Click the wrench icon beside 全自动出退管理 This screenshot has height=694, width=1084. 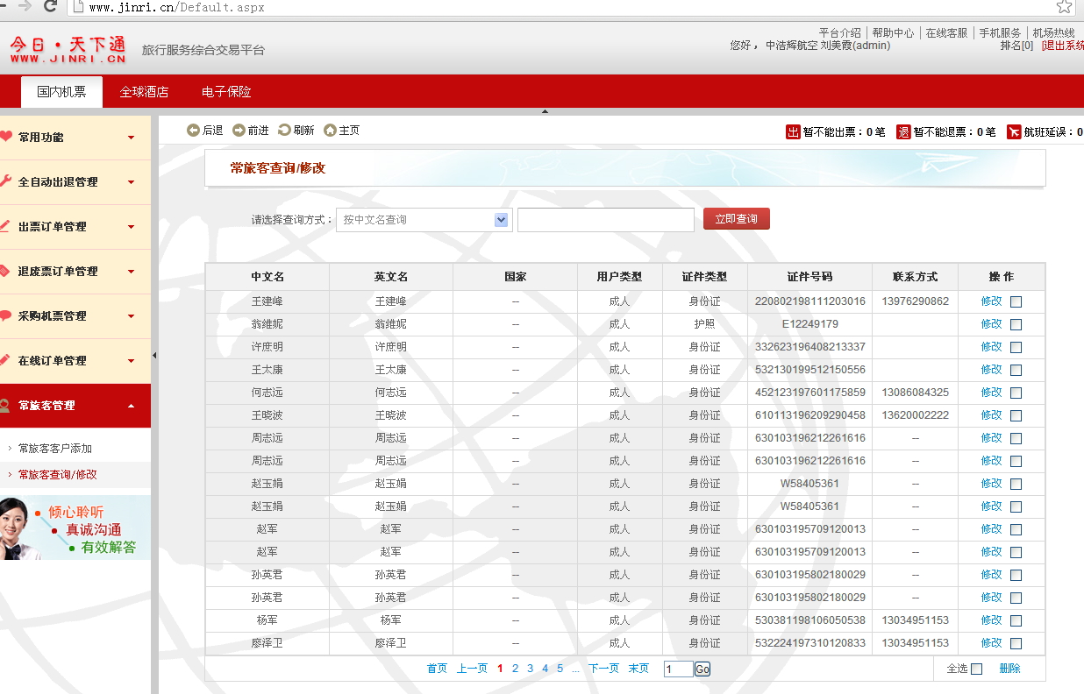[6, 181]
